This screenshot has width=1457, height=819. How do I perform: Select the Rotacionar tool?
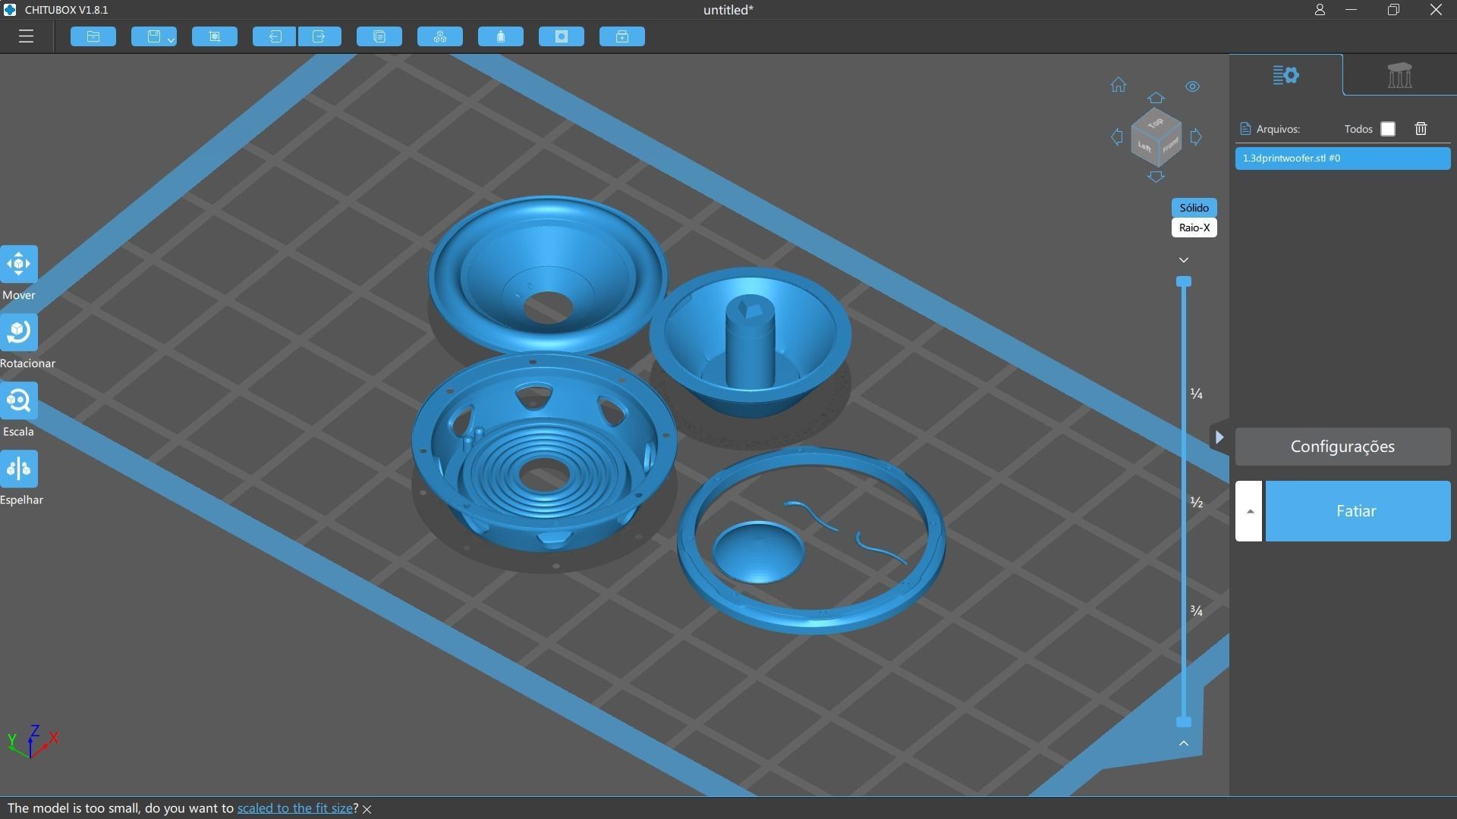tap(19, 332)
